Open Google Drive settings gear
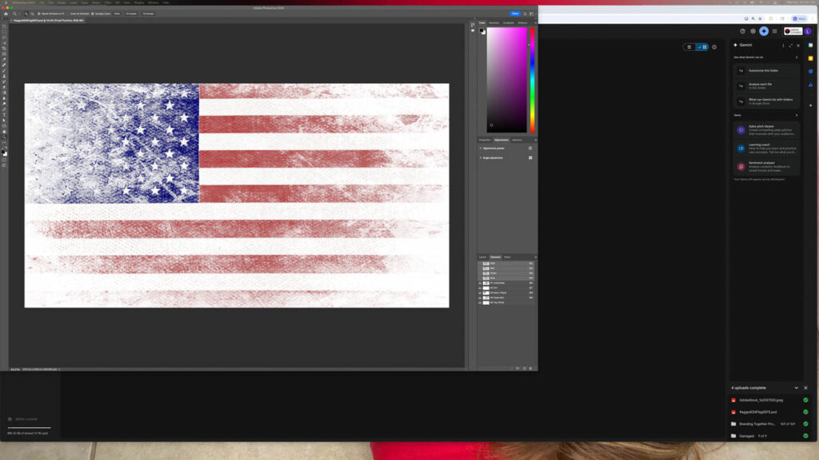Viewport: 819px width, 460px height. [753, 31]
